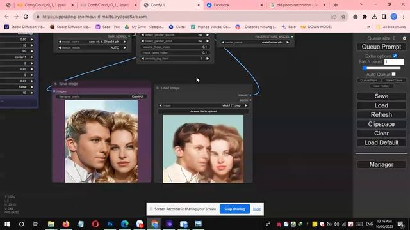Open ComfyUI settings gear icon

[404, 38]
